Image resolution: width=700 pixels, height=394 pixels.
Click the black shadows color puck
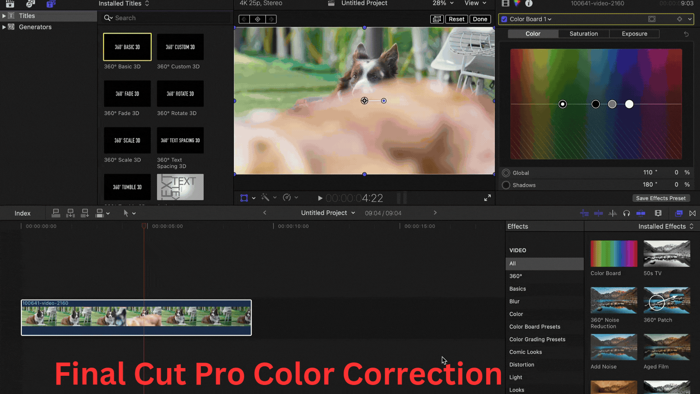[x=596, y=104]
